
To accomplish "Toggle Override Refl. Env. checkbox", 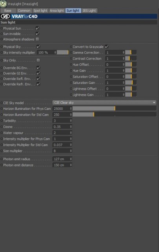I will (38, 79).
